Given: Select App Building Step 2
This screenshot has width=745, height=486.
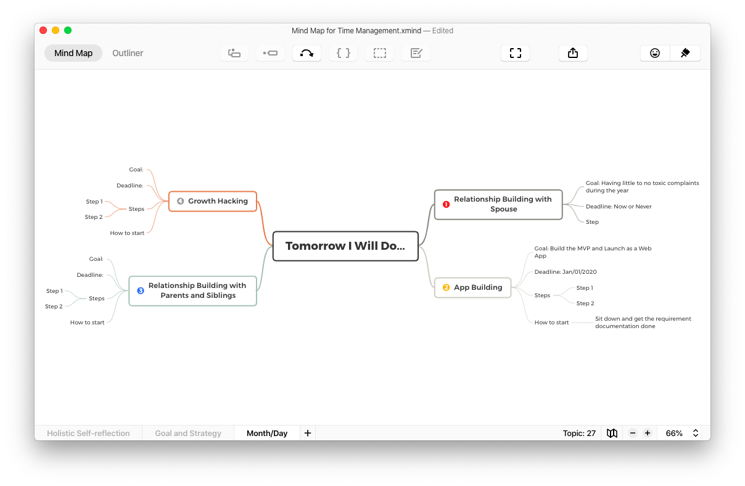Looking at the screenshot, I should [585, 303].
